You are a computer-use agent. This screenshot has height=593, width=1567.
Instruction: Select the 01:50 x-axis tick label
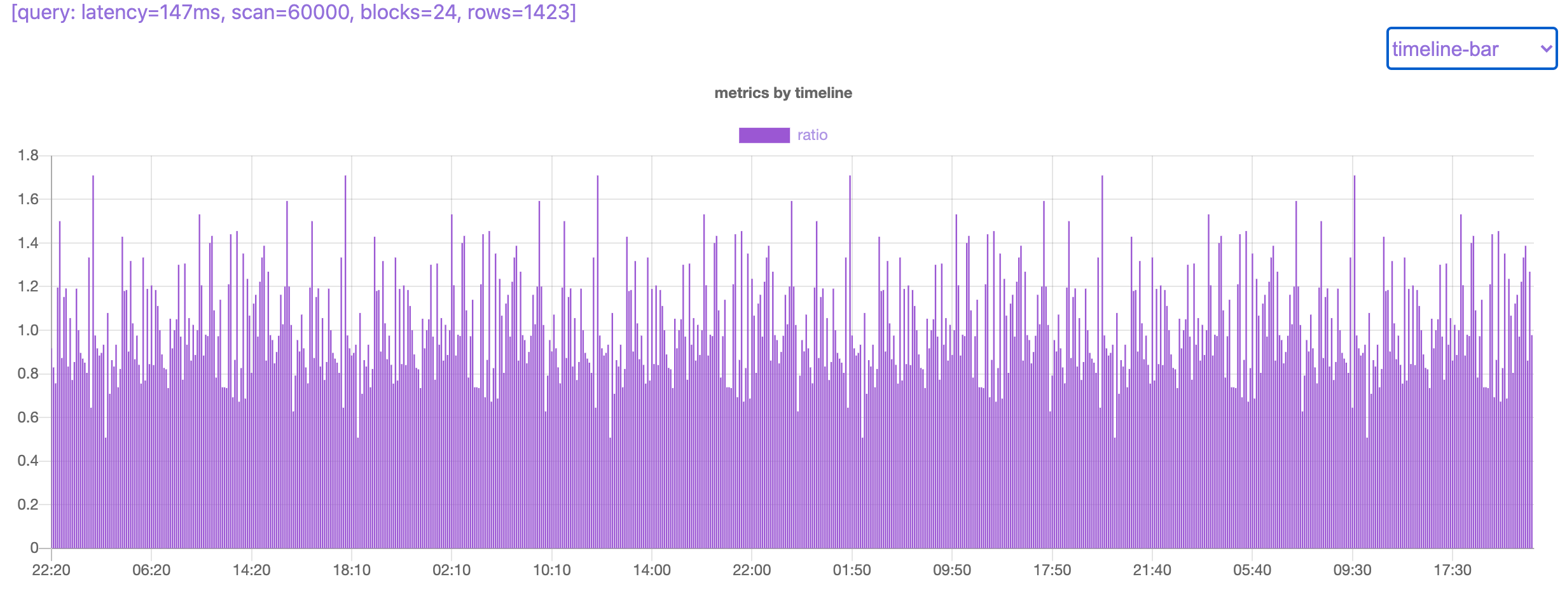pos(852,569)
